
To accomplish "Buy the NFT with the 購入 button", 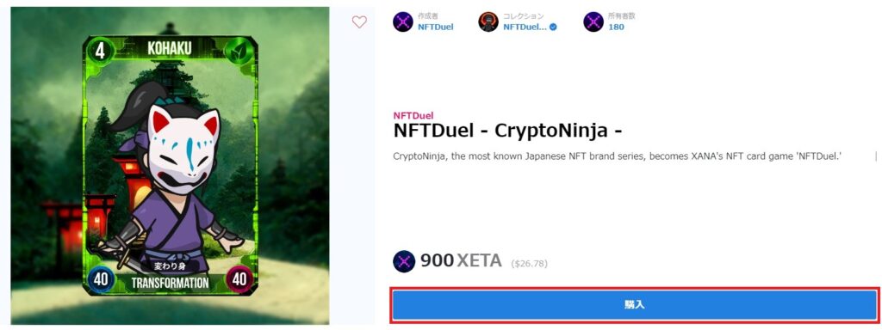I will pyautogui.click(x=635, y=305).
